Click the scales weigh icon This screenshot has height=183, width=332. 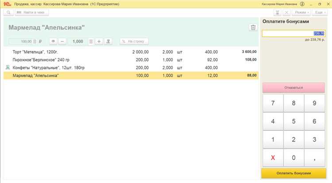108,42
